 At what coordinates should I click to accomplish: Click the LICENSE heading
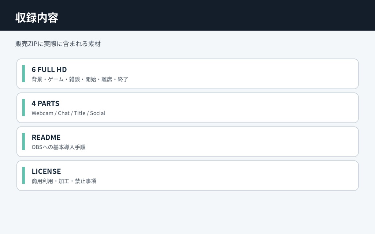(x=46, y=171)
